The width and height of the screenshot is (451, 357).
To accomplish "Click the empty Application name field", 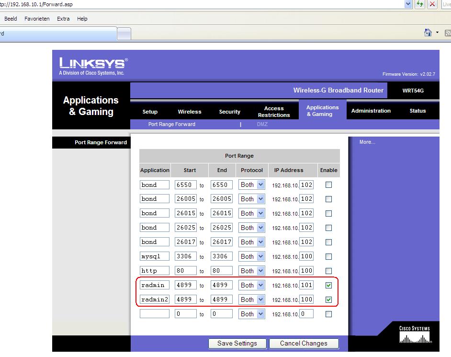I will pos(155,314).
